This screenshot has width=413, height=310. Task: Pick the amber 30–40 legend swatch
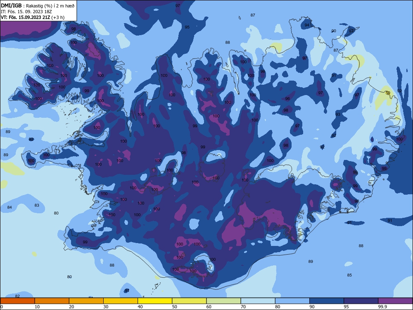click(x=120, y=301)
